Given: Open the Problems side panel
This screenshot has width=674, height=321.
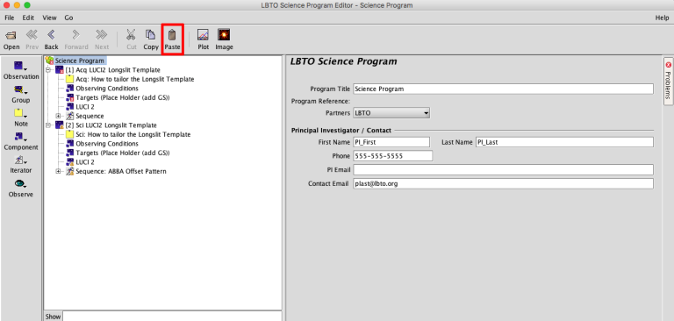Looking at the screenshot, I should tap(668, 81).
